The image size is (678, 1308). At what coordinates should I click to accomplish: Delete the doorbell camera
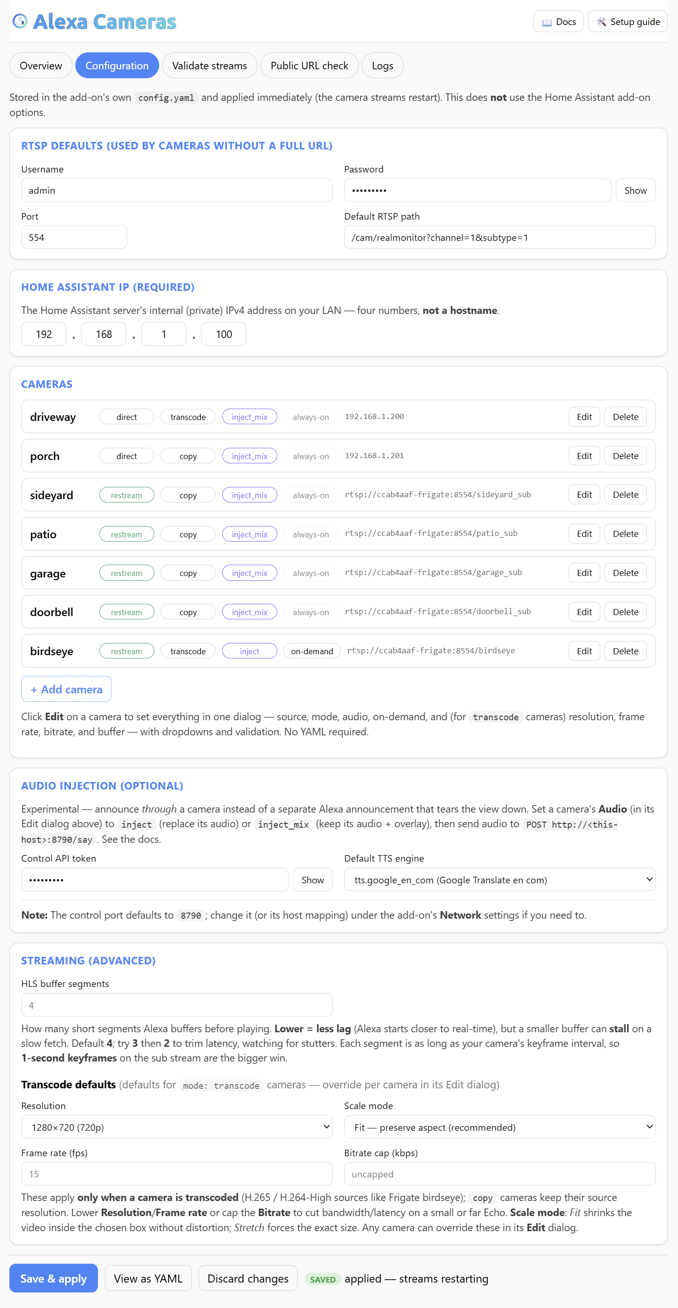click(x=625, y=612)
